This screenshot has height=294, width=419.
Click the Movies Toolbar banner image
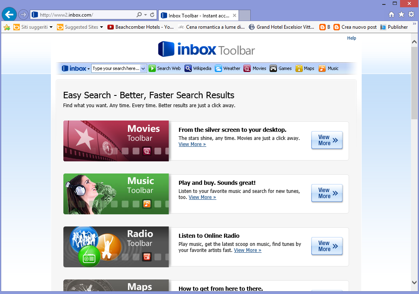click(x=116, y=141)
